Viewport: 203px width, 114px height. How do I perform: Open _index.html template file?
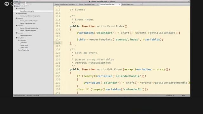click(24, 47)
